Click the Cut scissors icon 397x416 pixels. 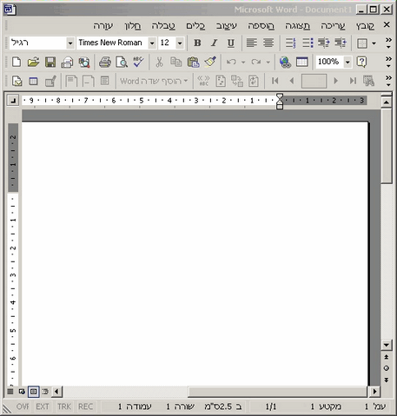159,62
